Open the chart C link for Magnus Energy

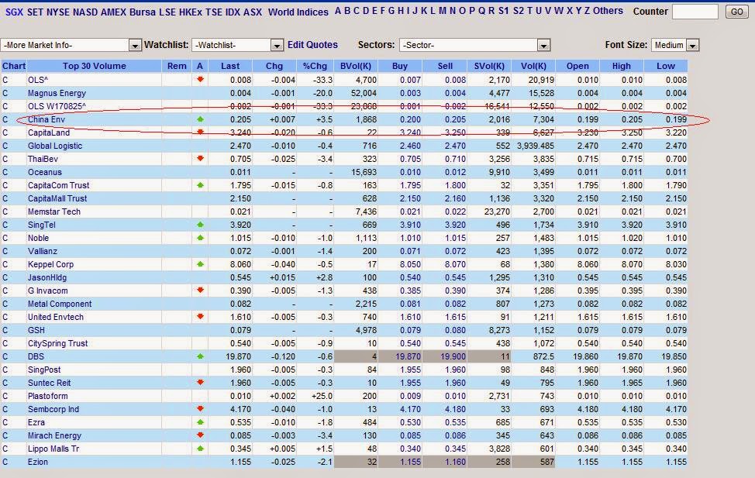click(5, 93)
